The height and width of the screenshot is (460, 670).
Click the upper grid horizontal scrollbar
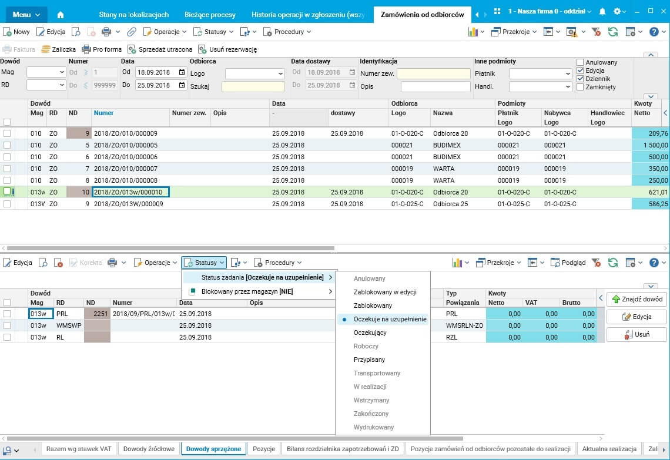[170, 249]
